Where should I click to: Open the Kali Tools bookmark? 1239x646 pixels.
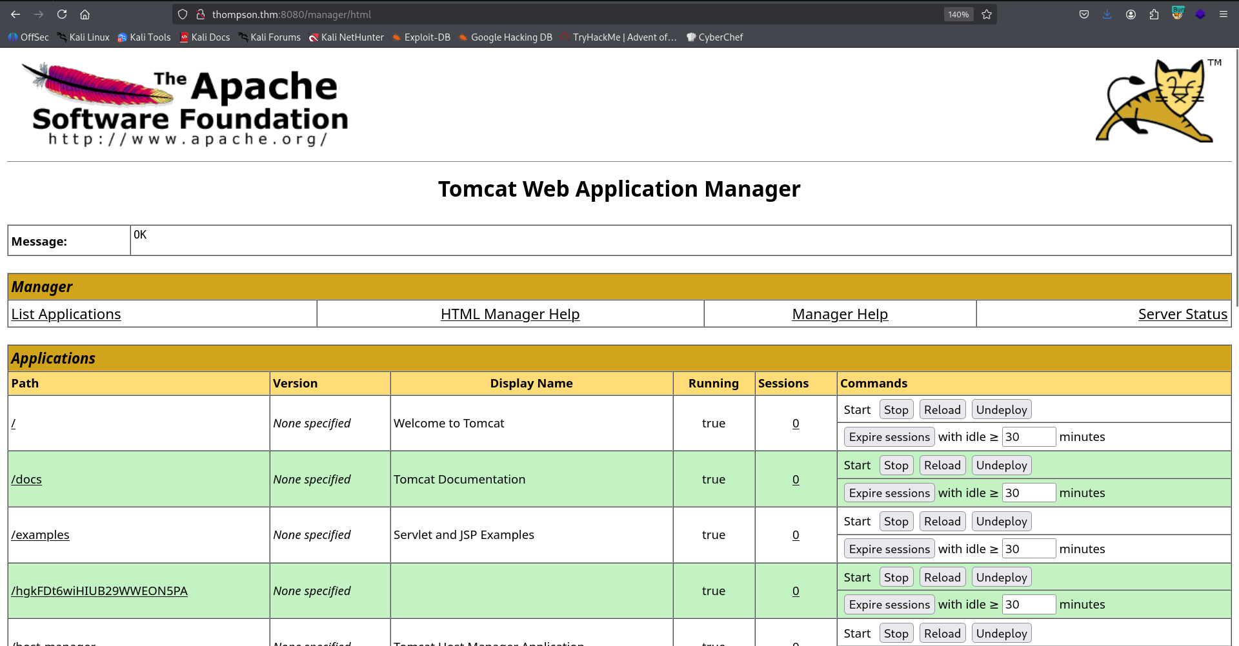[144, 37]
